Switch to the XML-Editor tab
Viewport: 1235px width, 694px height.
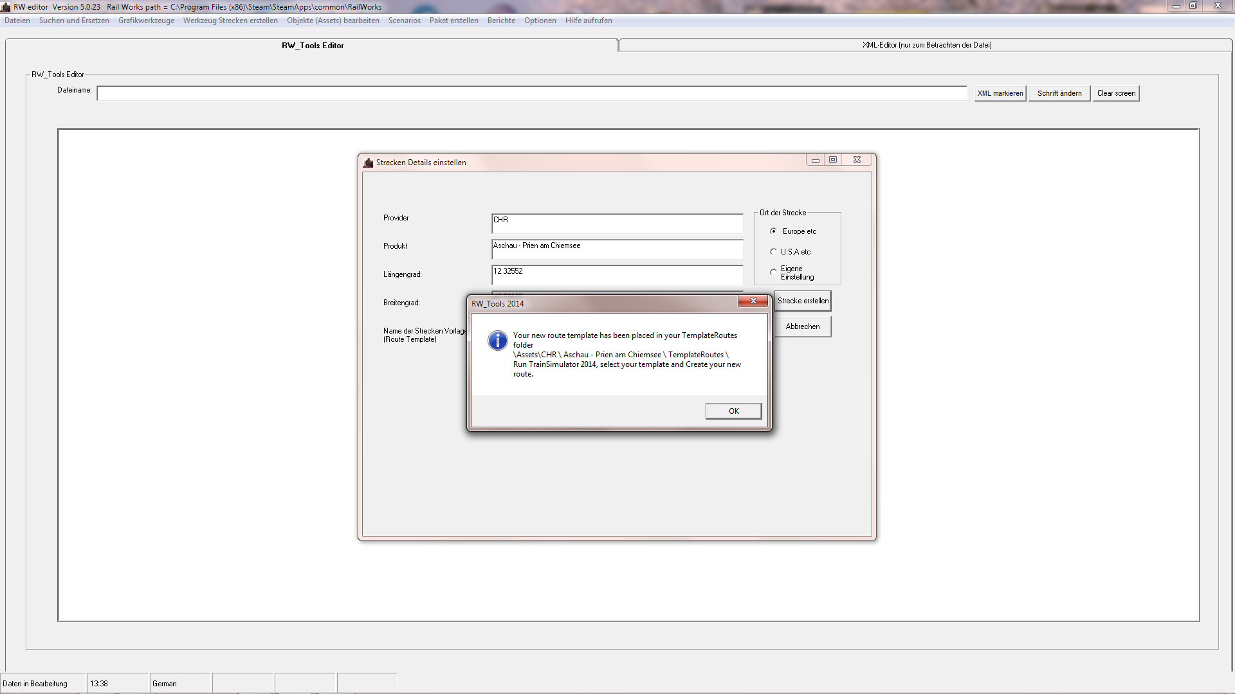tap(926, 45)
